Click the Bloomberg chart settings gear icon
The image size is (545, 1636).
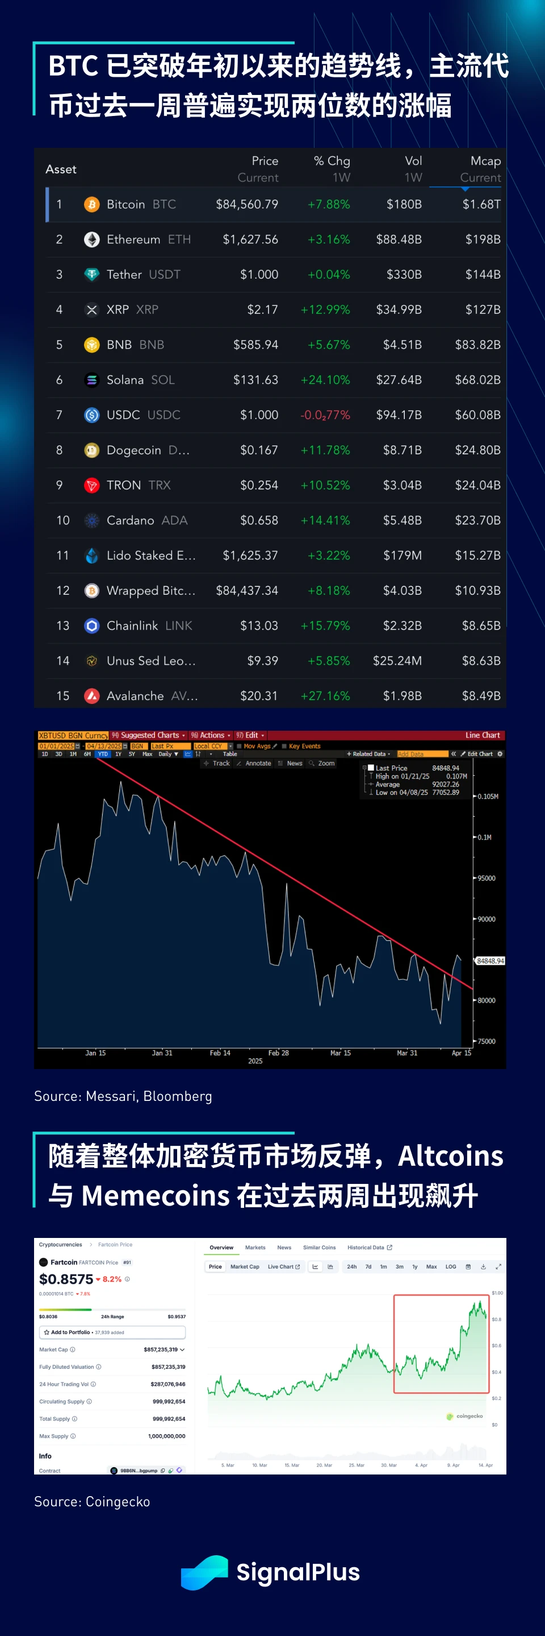pyautogui.click(x=500, y=754)
